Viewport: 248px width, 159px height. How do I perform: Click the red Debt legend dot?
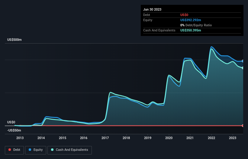(10, 150)
